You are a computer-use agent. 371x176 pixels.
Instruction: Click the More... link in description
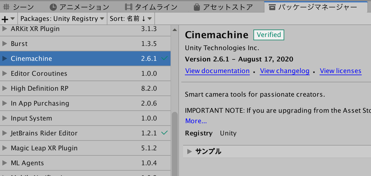click(196, 121)
